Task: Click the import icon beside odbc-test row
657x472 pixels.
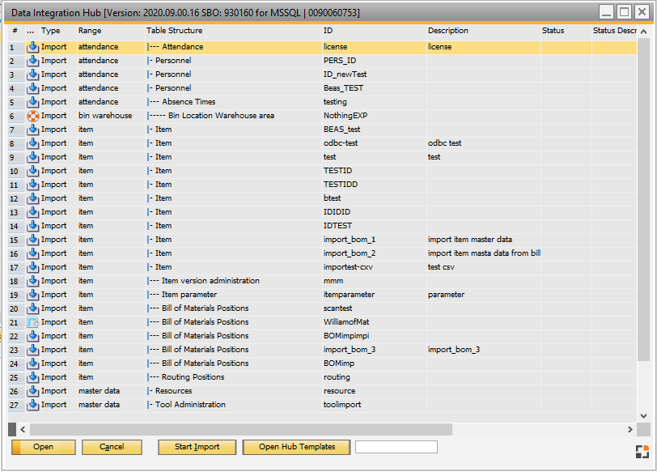Action: tap(33, 143)
